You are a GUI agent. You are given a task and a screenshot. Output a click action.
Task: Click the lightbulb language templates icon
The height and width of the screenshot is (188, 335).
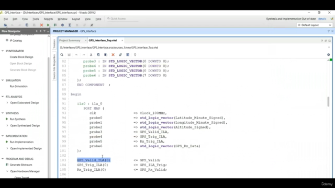tap(135, 55)
